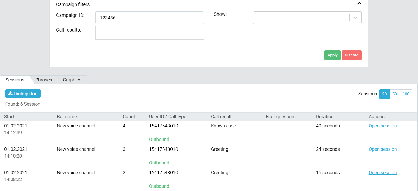Select the 15 seconds duration cell
The image size is (418, 191).
tap(328, 173)
